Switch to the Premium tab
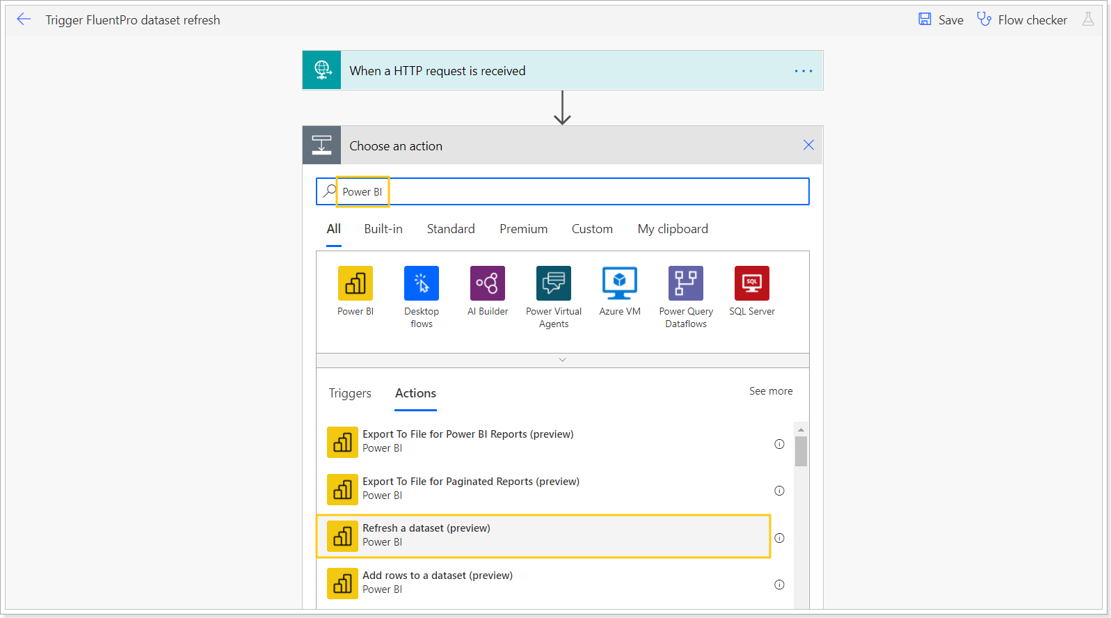This screenshot has width=1111, height=618. (523, 229)
